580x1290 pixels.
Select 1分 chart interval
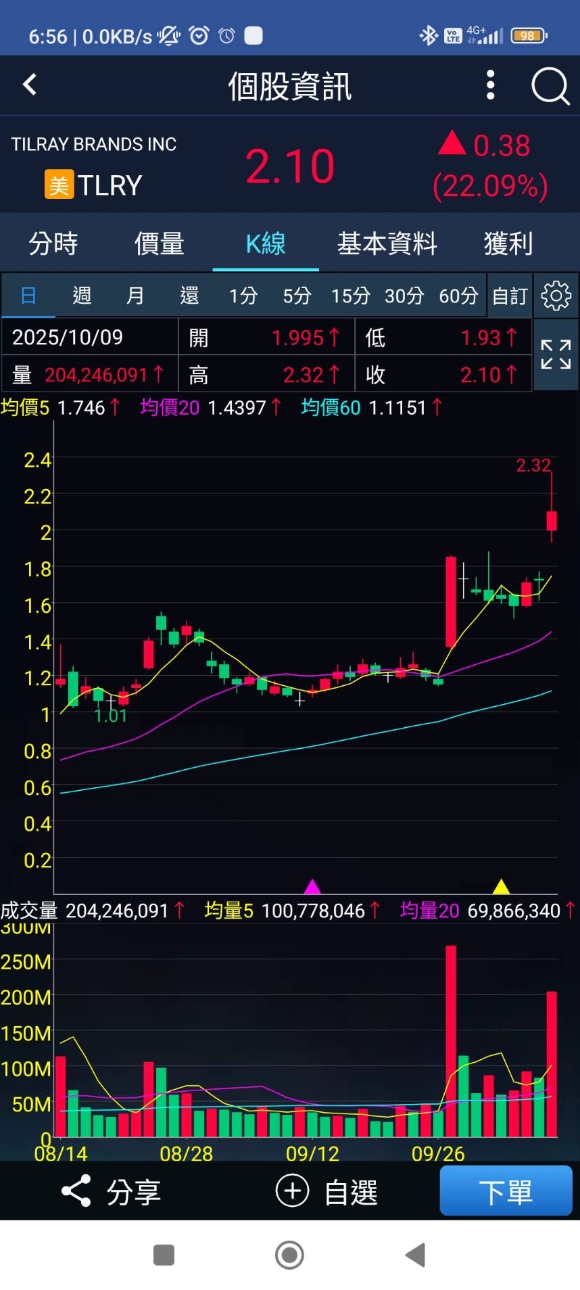243,296
